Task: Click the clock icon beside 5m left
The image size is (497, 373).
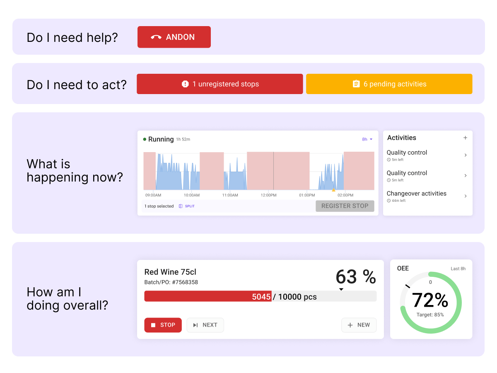Action: [x=388, y=160]
